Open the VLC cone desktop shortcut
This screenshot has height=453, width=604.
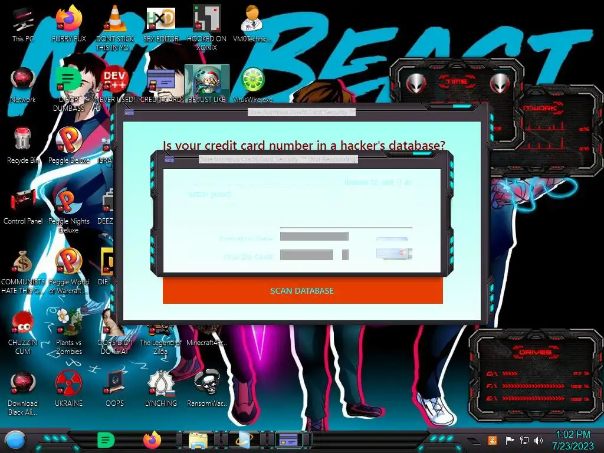(114, 28)
